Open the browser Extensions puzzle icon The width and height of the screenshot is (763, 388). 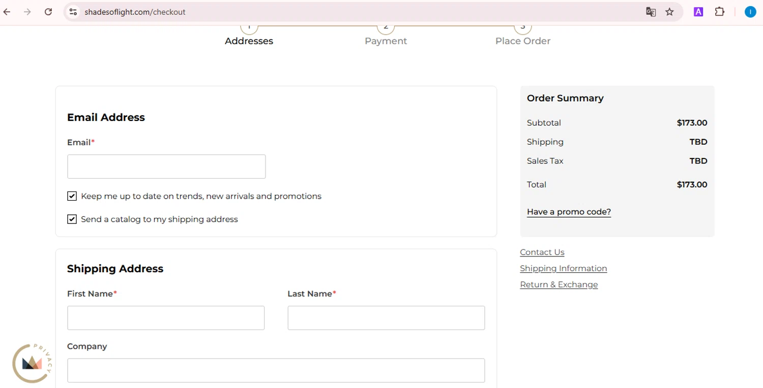click(x=719, y=12)
